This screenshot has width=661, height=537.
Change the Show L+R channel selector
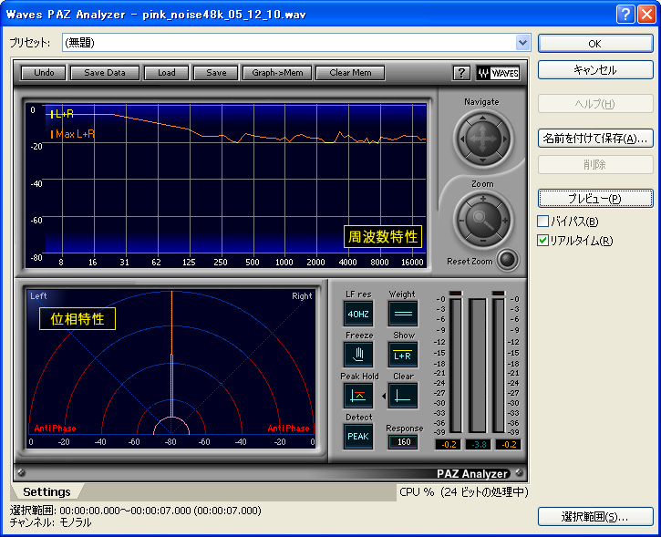pyautogui.click(x=402, y=354)
